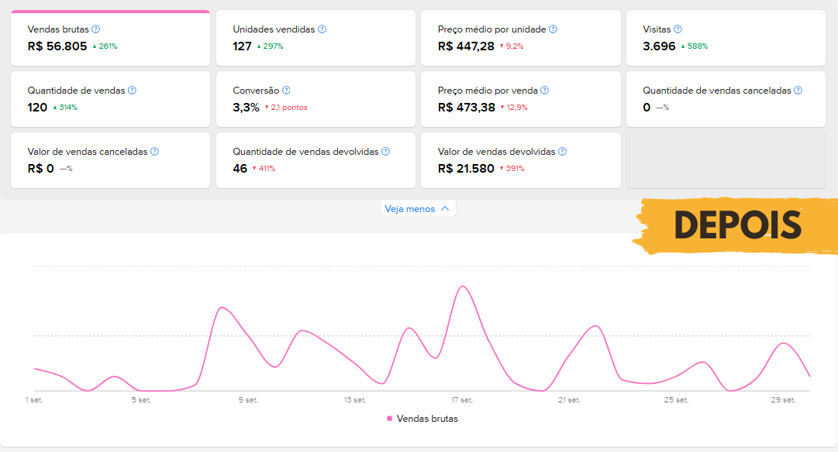The image size is (838, 452).
Task: Click the Conversão help icon
Action: [286, 91]
